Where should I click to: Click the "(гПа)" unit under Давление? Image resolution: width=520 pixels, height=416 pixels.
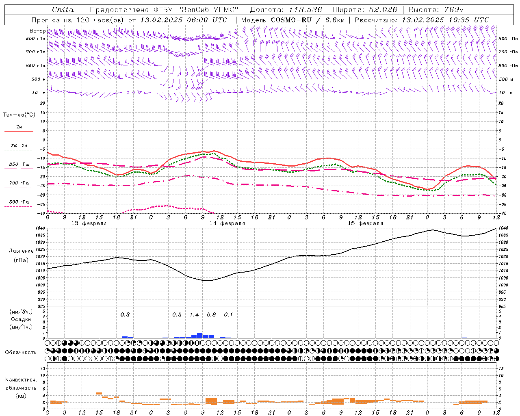21,260
